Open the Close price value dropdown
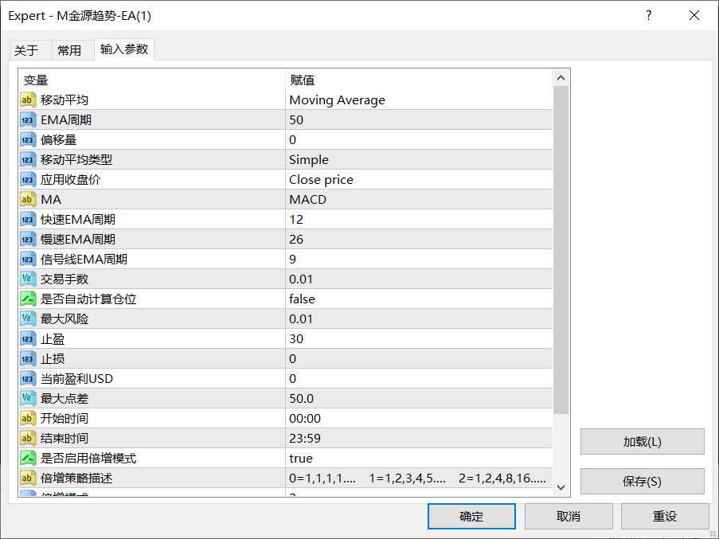719x539 pixels. click(419, 180)
